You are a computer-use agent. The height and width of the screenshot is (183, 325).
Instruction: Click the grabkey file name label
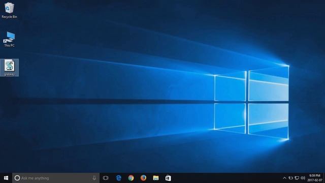[9, 74]
